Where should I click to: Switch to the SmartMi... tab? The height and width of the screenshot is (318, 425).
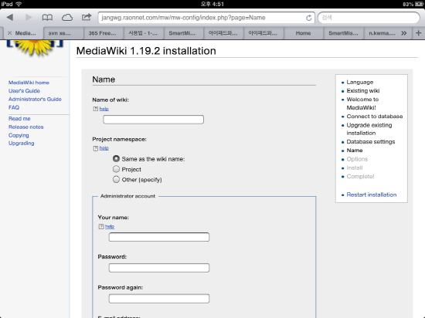pos(183,33)
